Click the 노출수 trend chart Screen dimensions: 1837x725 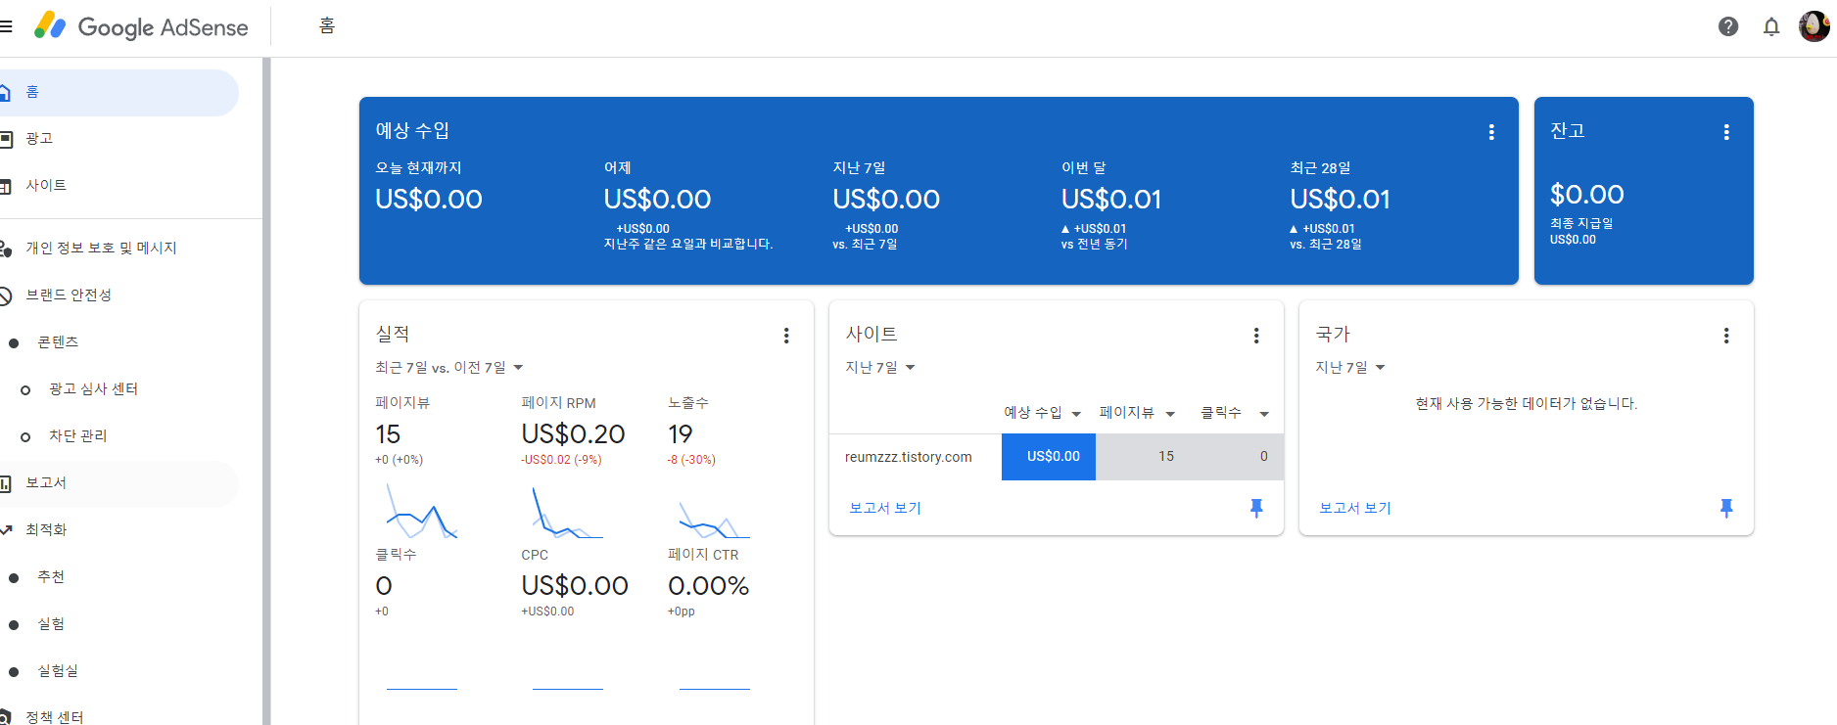(x=715, y=519)
